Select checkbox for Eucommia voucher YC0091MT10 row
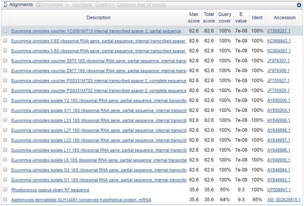 [x=5, y=31]
